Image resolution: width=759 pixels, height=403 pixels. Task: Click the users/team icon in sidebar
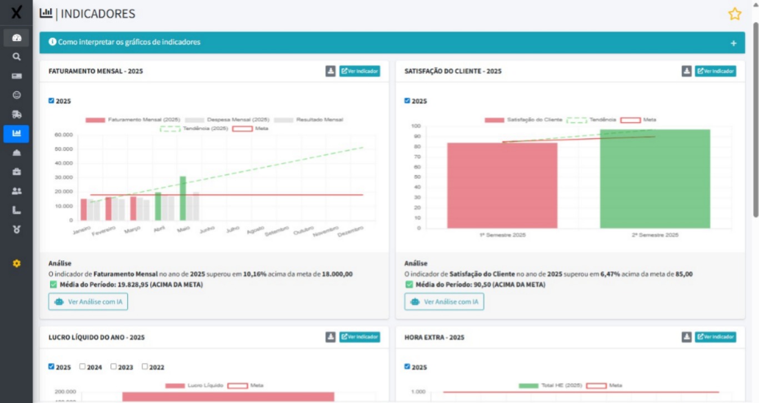pyautogui.click(x=16, y=191)
